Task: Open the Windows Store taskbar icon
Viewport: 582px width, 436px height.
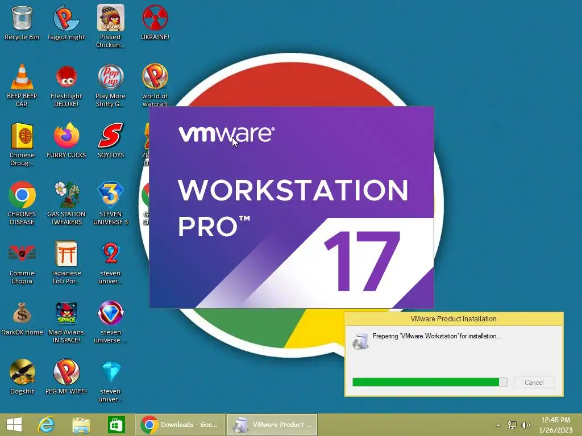Action: [x=116, y=425]
